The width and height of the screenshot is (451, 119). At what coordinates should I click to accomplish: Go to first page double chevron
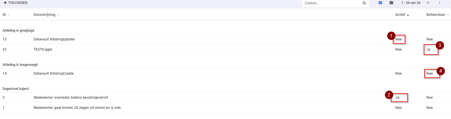click(x=428, y=3)
